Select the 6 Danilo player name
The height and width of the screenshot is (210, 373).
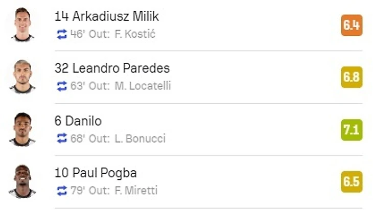click(78, 121)
